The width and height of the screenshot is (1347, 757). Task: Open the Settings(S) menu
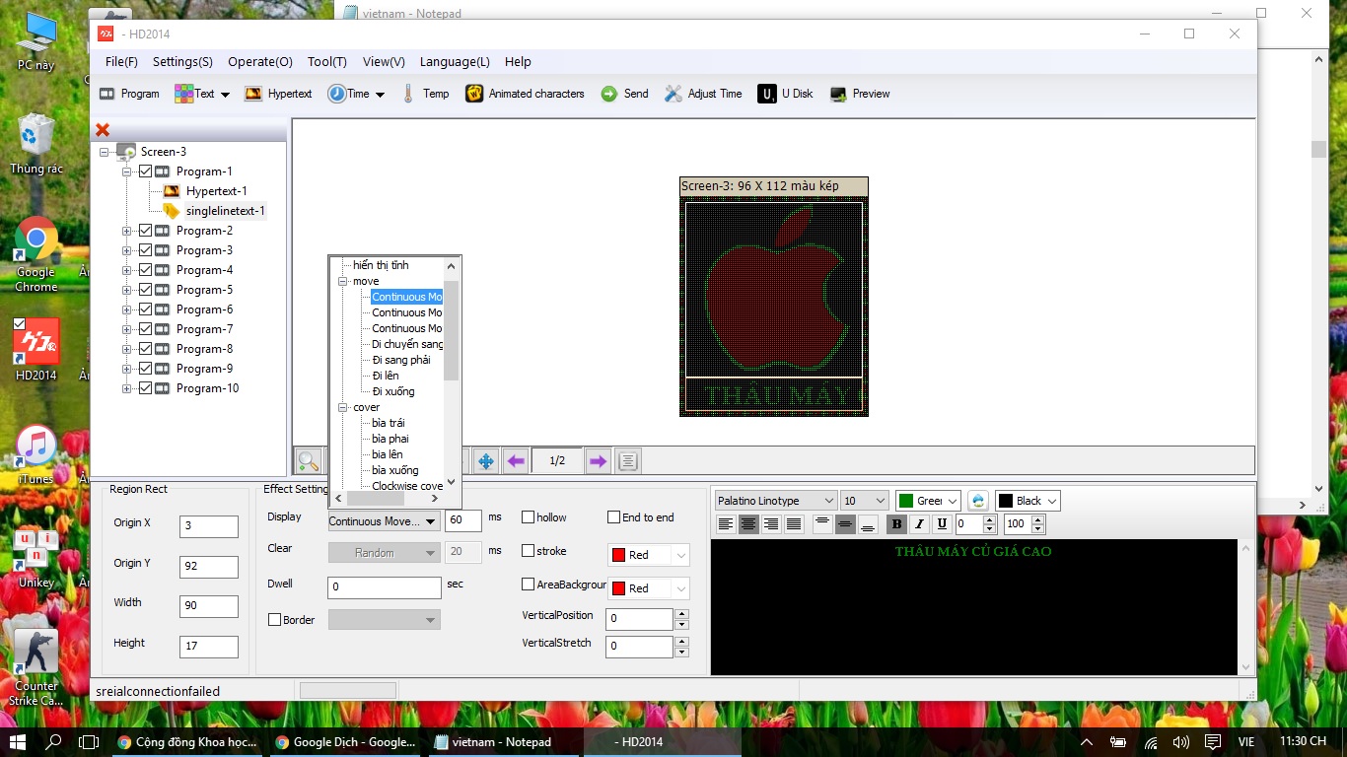(x=182, y=61)
